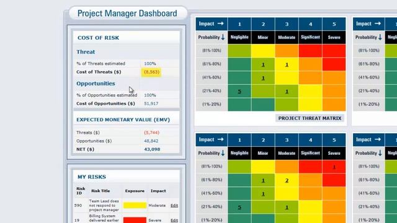397x223 pixels.
Task: Click the Opportunities subheading in Cost of Risk
Action: click(x=96, y=84)
